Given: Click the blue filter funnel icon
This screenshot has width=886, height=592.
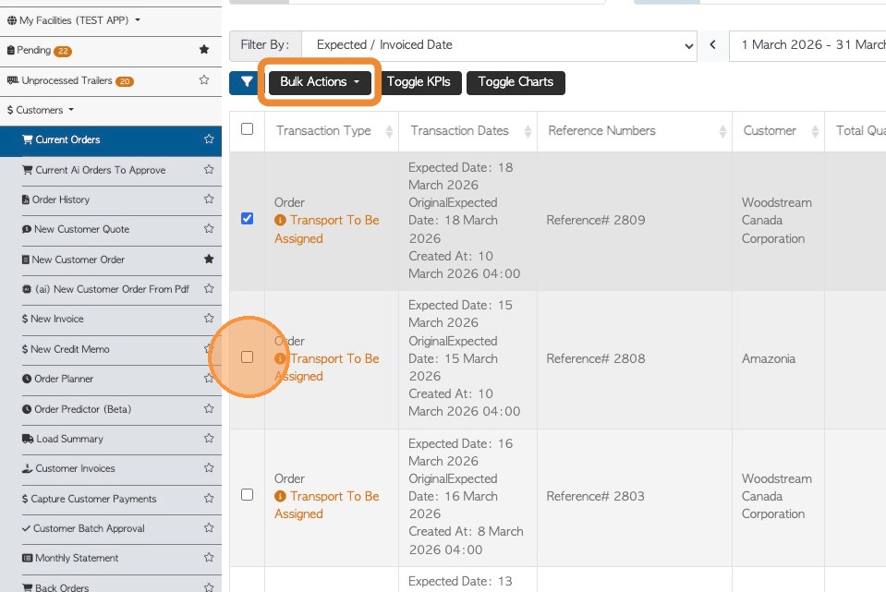Looking at the screenshot, I should click(x=247, y=82).
